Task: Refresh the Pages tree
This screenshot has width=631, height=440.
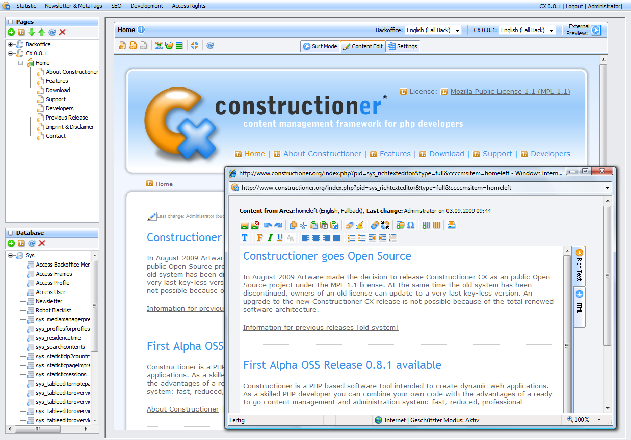Action: [52, 32]
